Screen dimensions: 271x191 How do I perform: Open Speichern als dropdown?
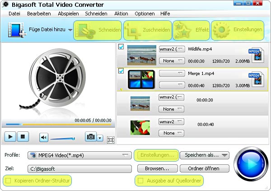[205, 155]
